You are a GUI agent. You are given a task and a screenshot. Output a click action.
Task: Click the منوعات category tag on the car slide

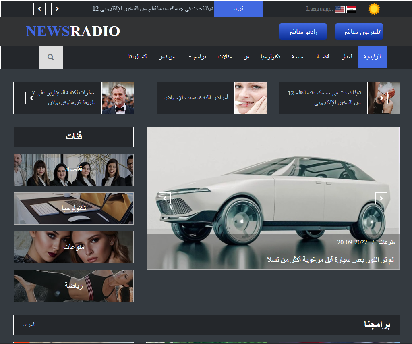pyautogui.click(x=387, y=242)
